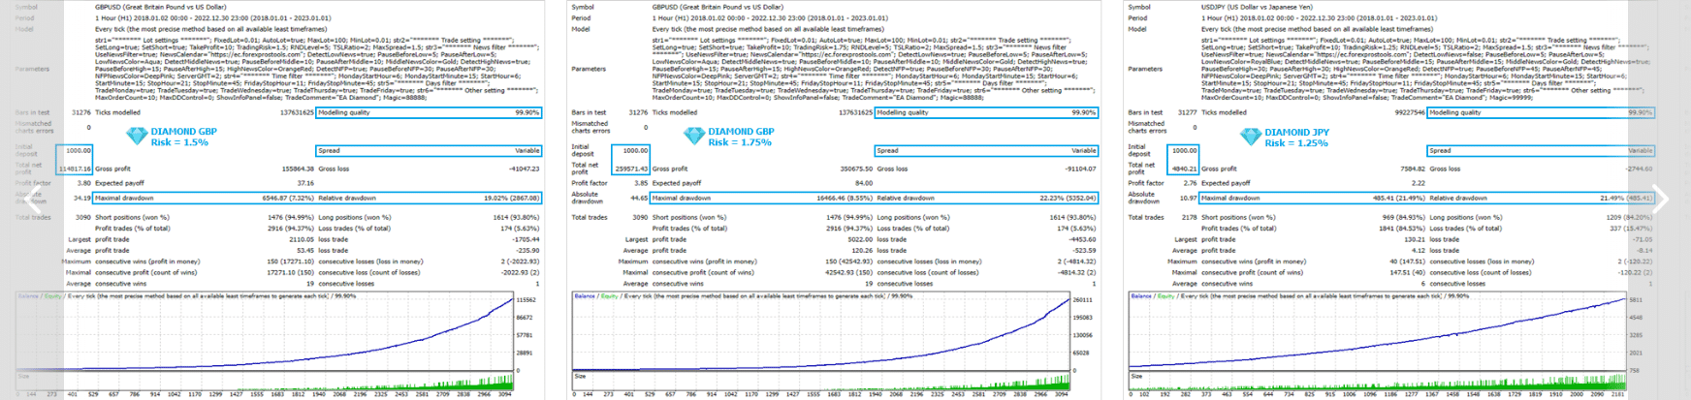Viewport: 1691px width, 400px height.
Task: Click the Diamond JPY diamond icon
Action: (1251, 137)
